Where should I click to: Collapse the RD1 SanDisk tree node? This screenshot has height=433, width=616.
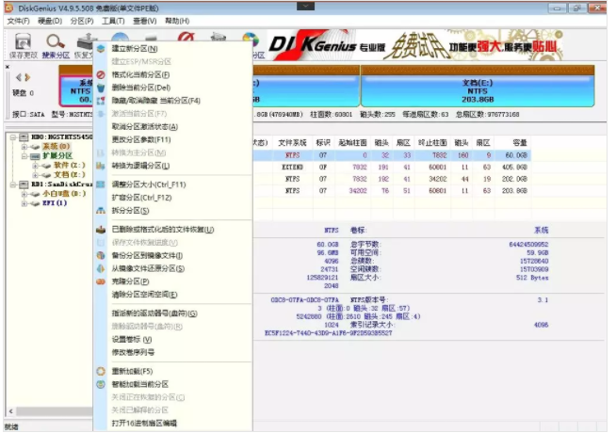(x=13, y=184)
